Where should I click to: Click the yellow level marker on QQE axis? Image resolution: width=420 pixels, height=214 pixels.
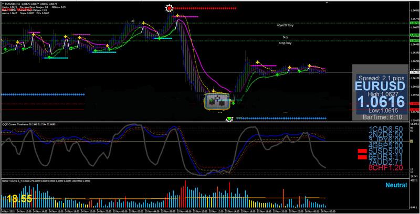[412, 141]
